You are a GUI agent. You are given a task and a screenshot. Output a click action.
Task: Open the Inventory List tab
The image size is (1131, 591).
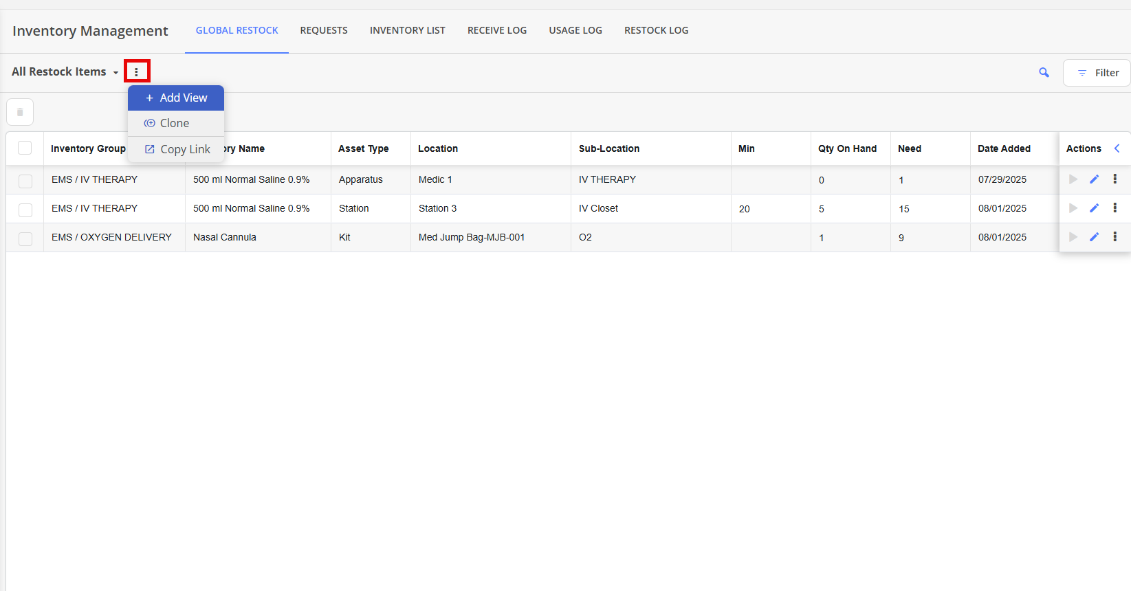click(408, 30)
